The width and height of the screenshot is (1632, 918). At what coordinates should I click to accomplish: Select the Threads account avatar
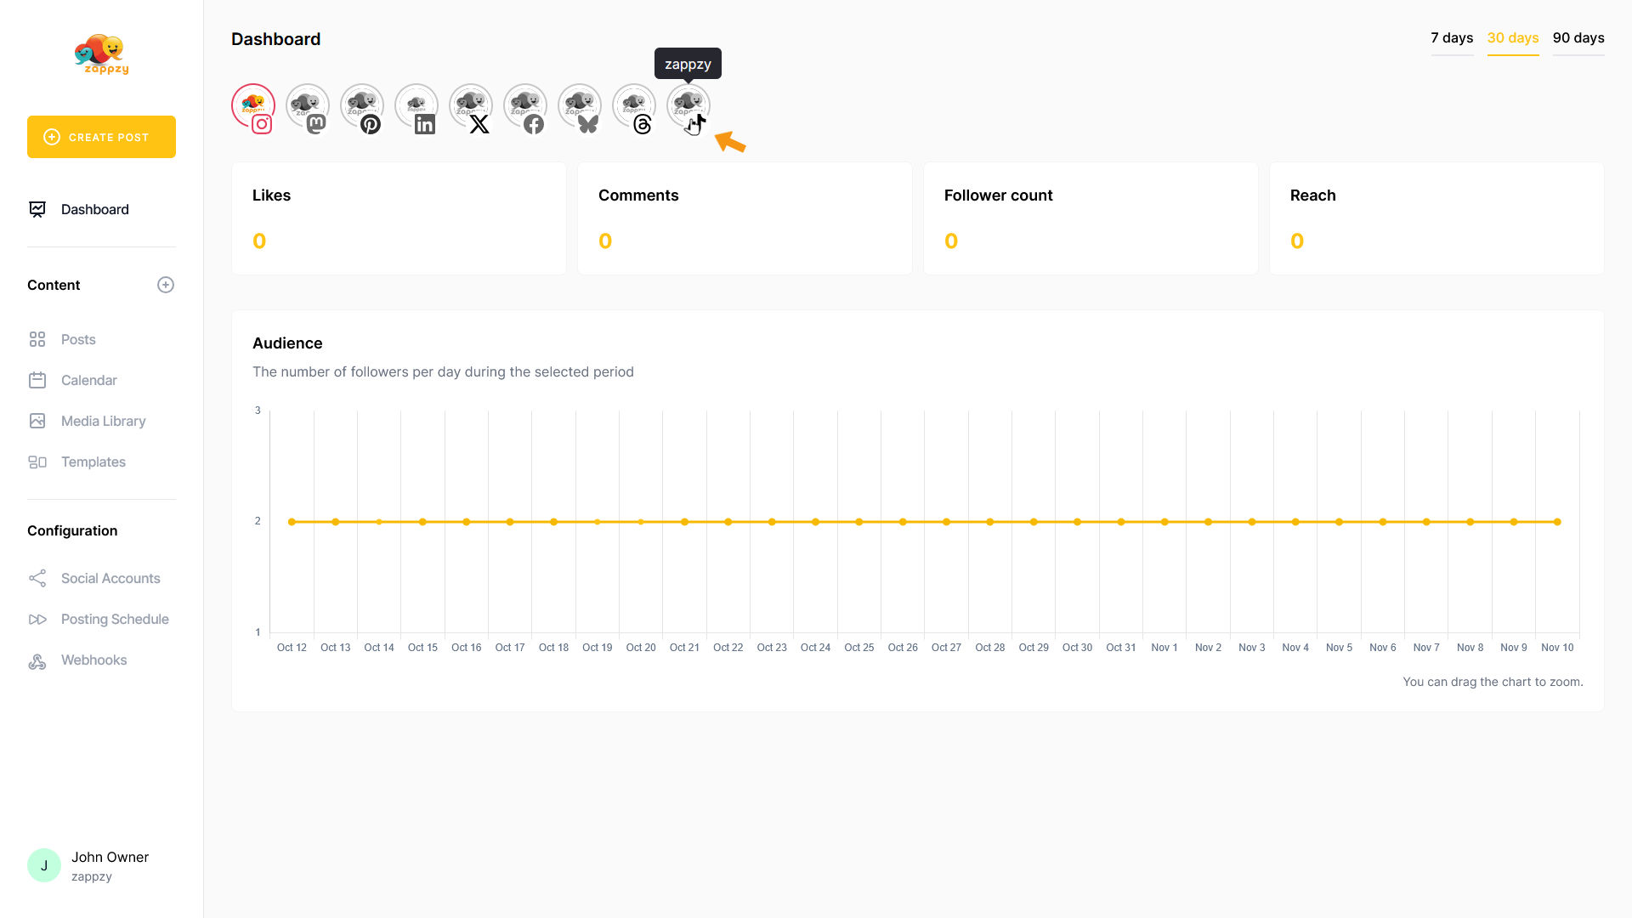point(634,106)
